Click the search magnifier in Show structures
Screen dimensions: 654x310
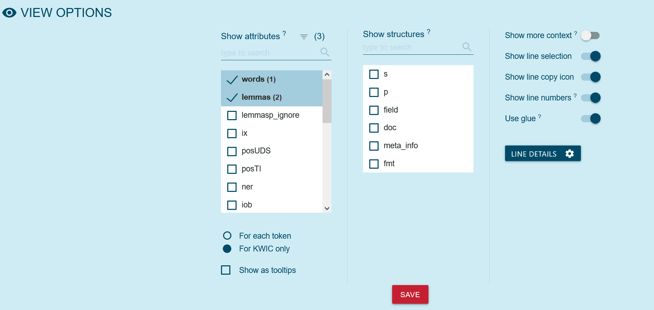point(467,46)
